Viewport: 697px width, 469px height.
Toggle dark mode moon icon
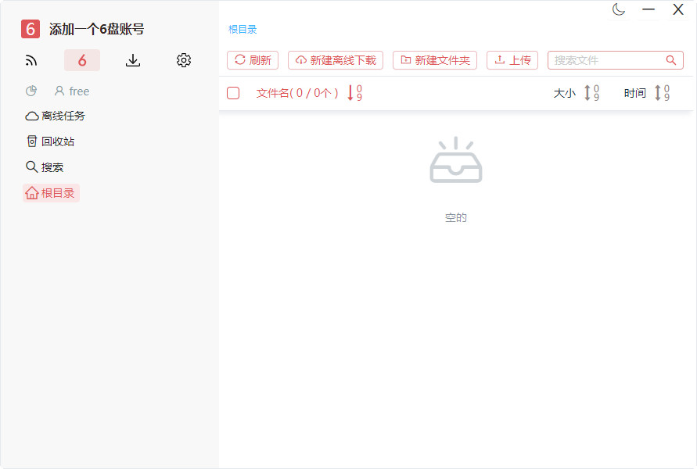coord(619,9)
